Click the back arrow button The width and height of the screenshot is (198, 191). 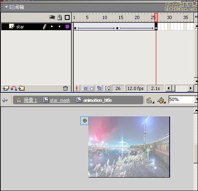[x=5, y=100]
